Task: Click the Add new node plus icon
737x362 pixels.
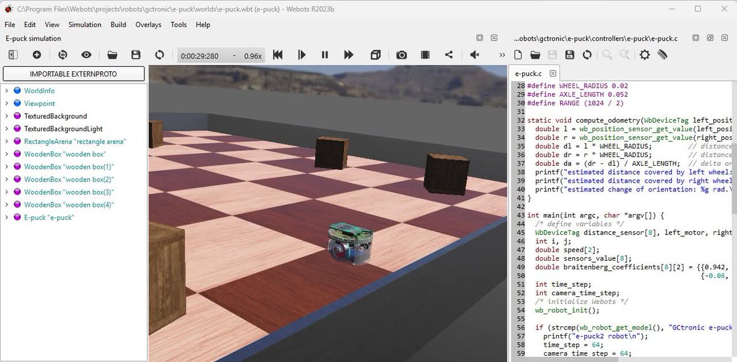Action: click(x=37, y=55)
